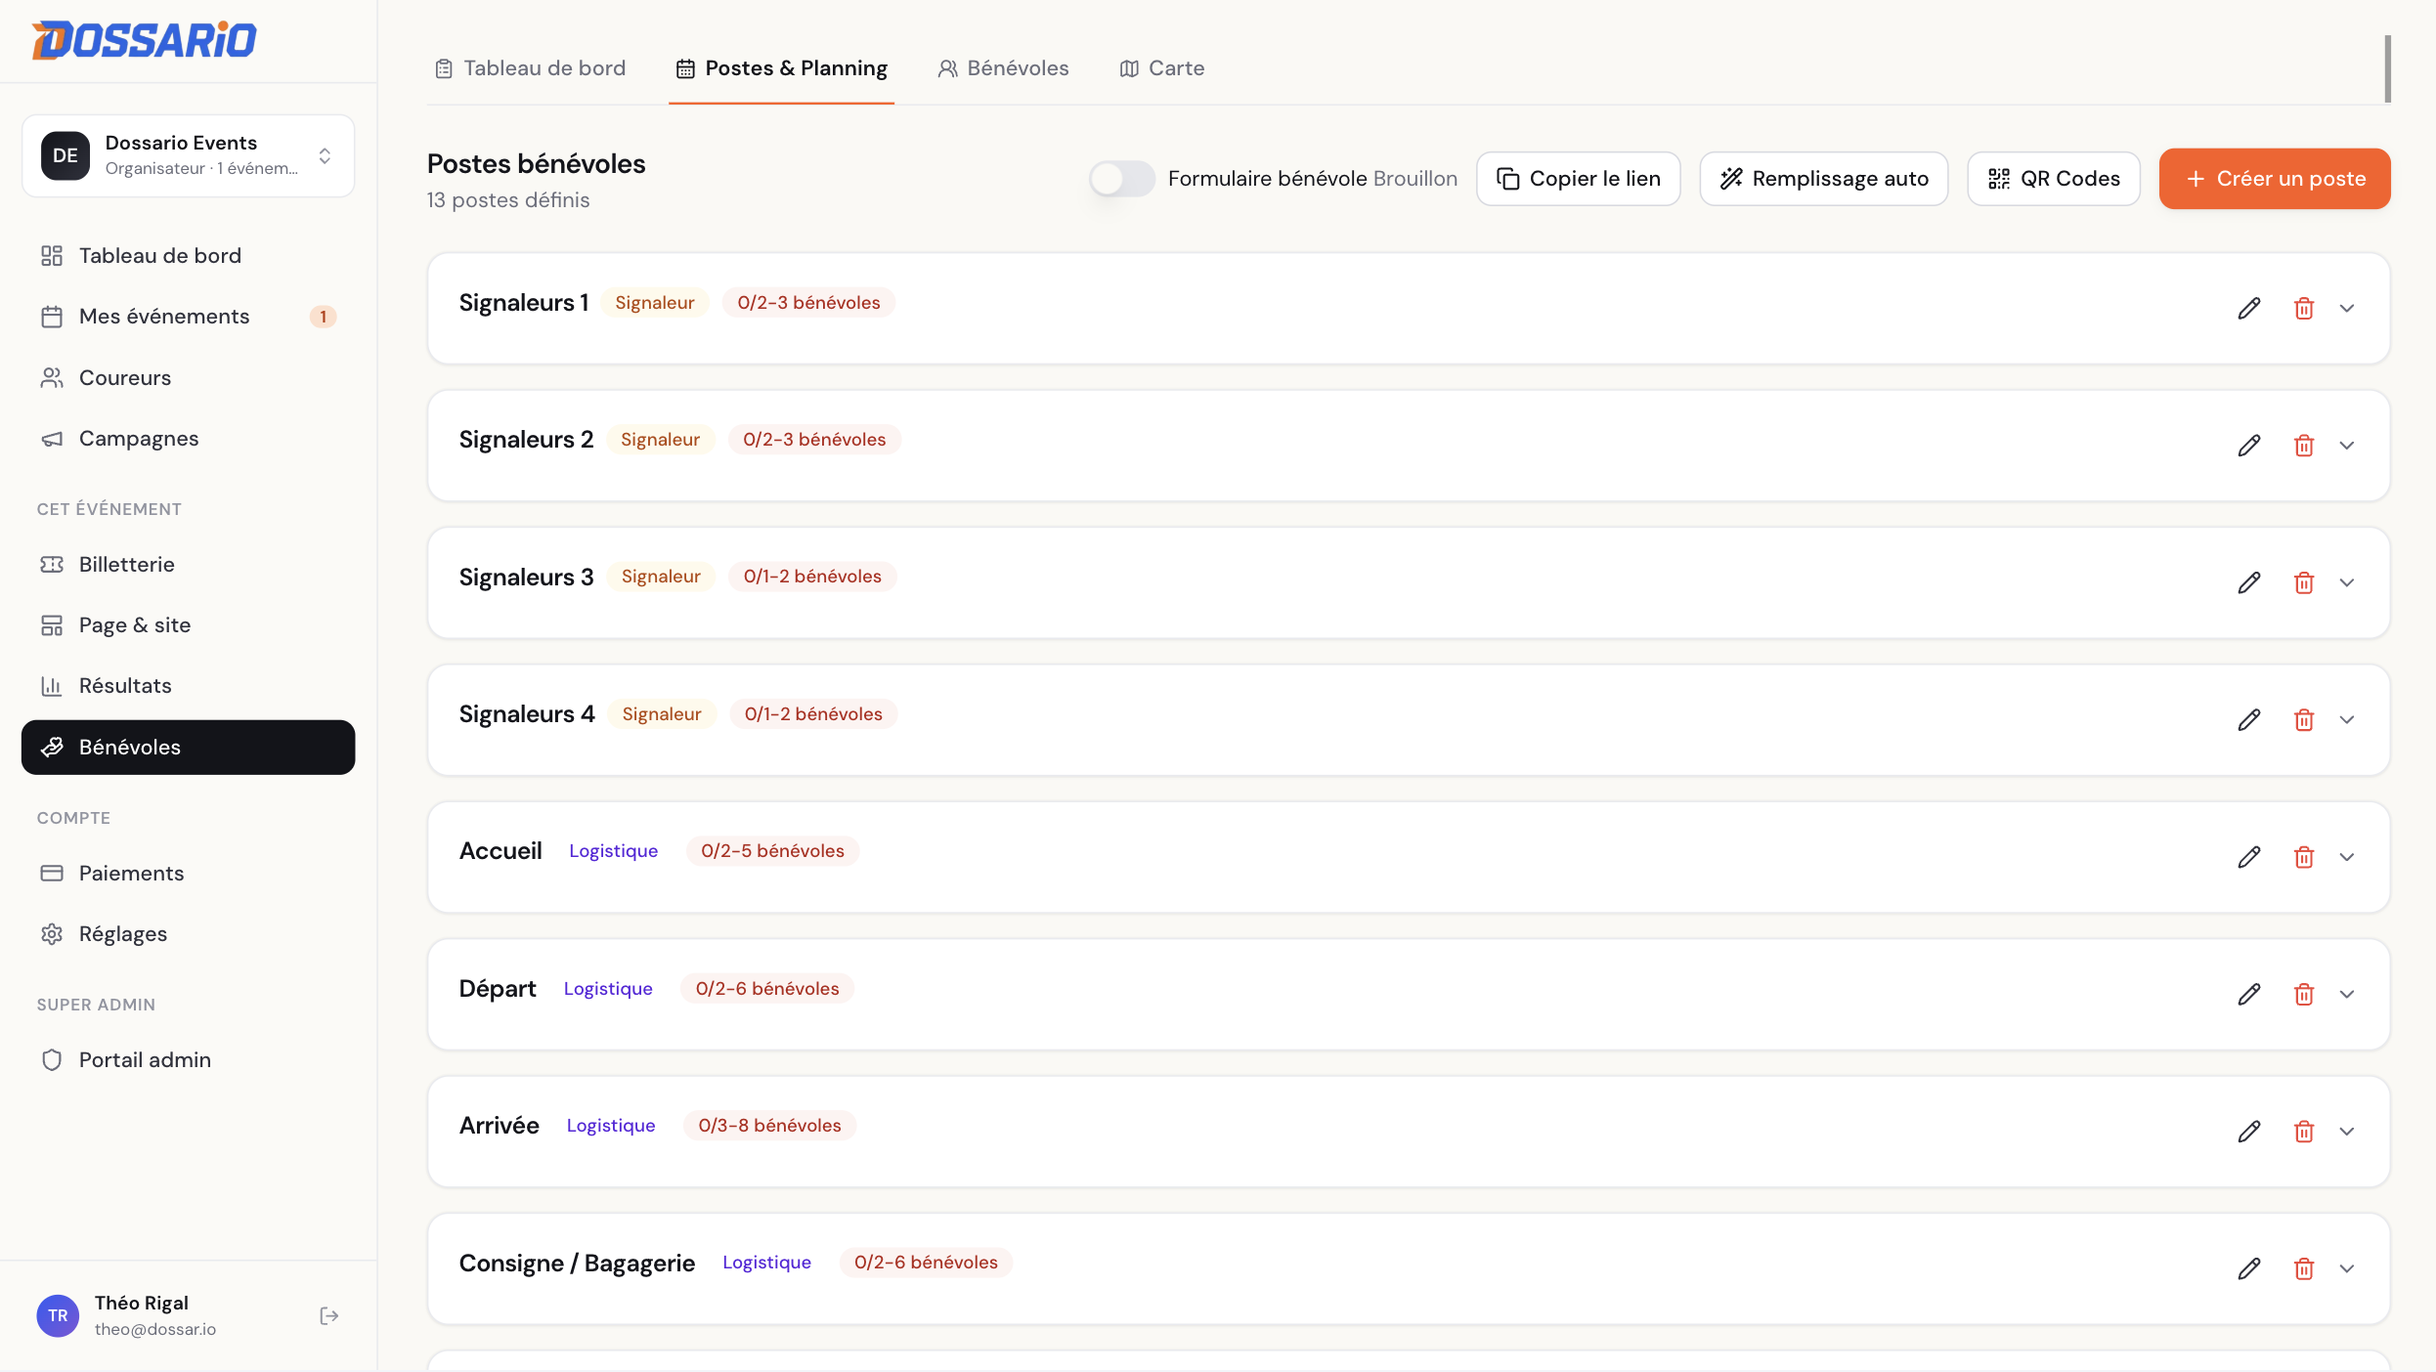Click the page scrollbar at top right

[x=2387, y=68]
